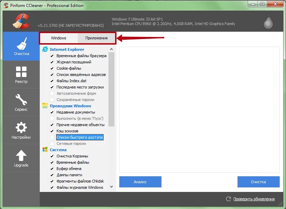
Task: Enable Списки быстрого доступа checkbox
Action: point(52,137)
